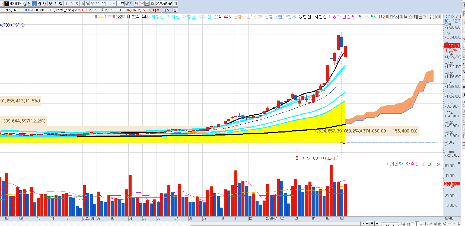
Task: Click the plus zoom-in icon at bottom
Action: click(454, 224)
